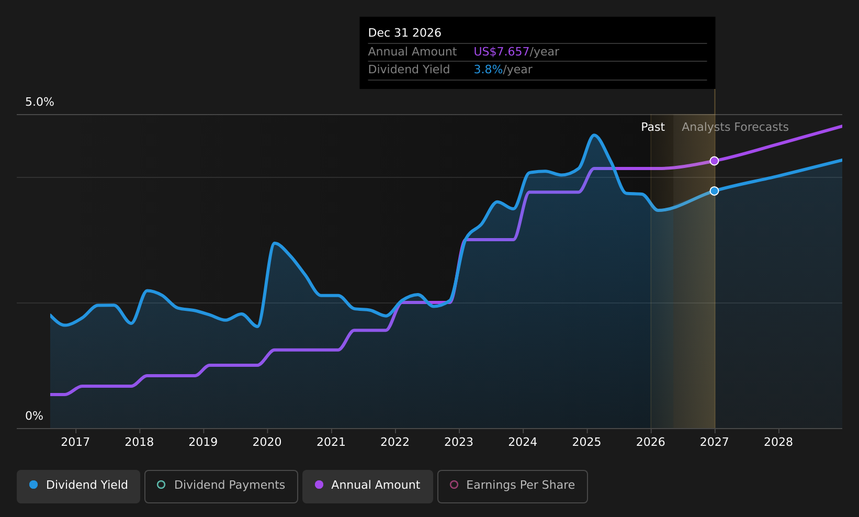
Task: Click the 2019 x-axis label
Action: tap(203, 442)
